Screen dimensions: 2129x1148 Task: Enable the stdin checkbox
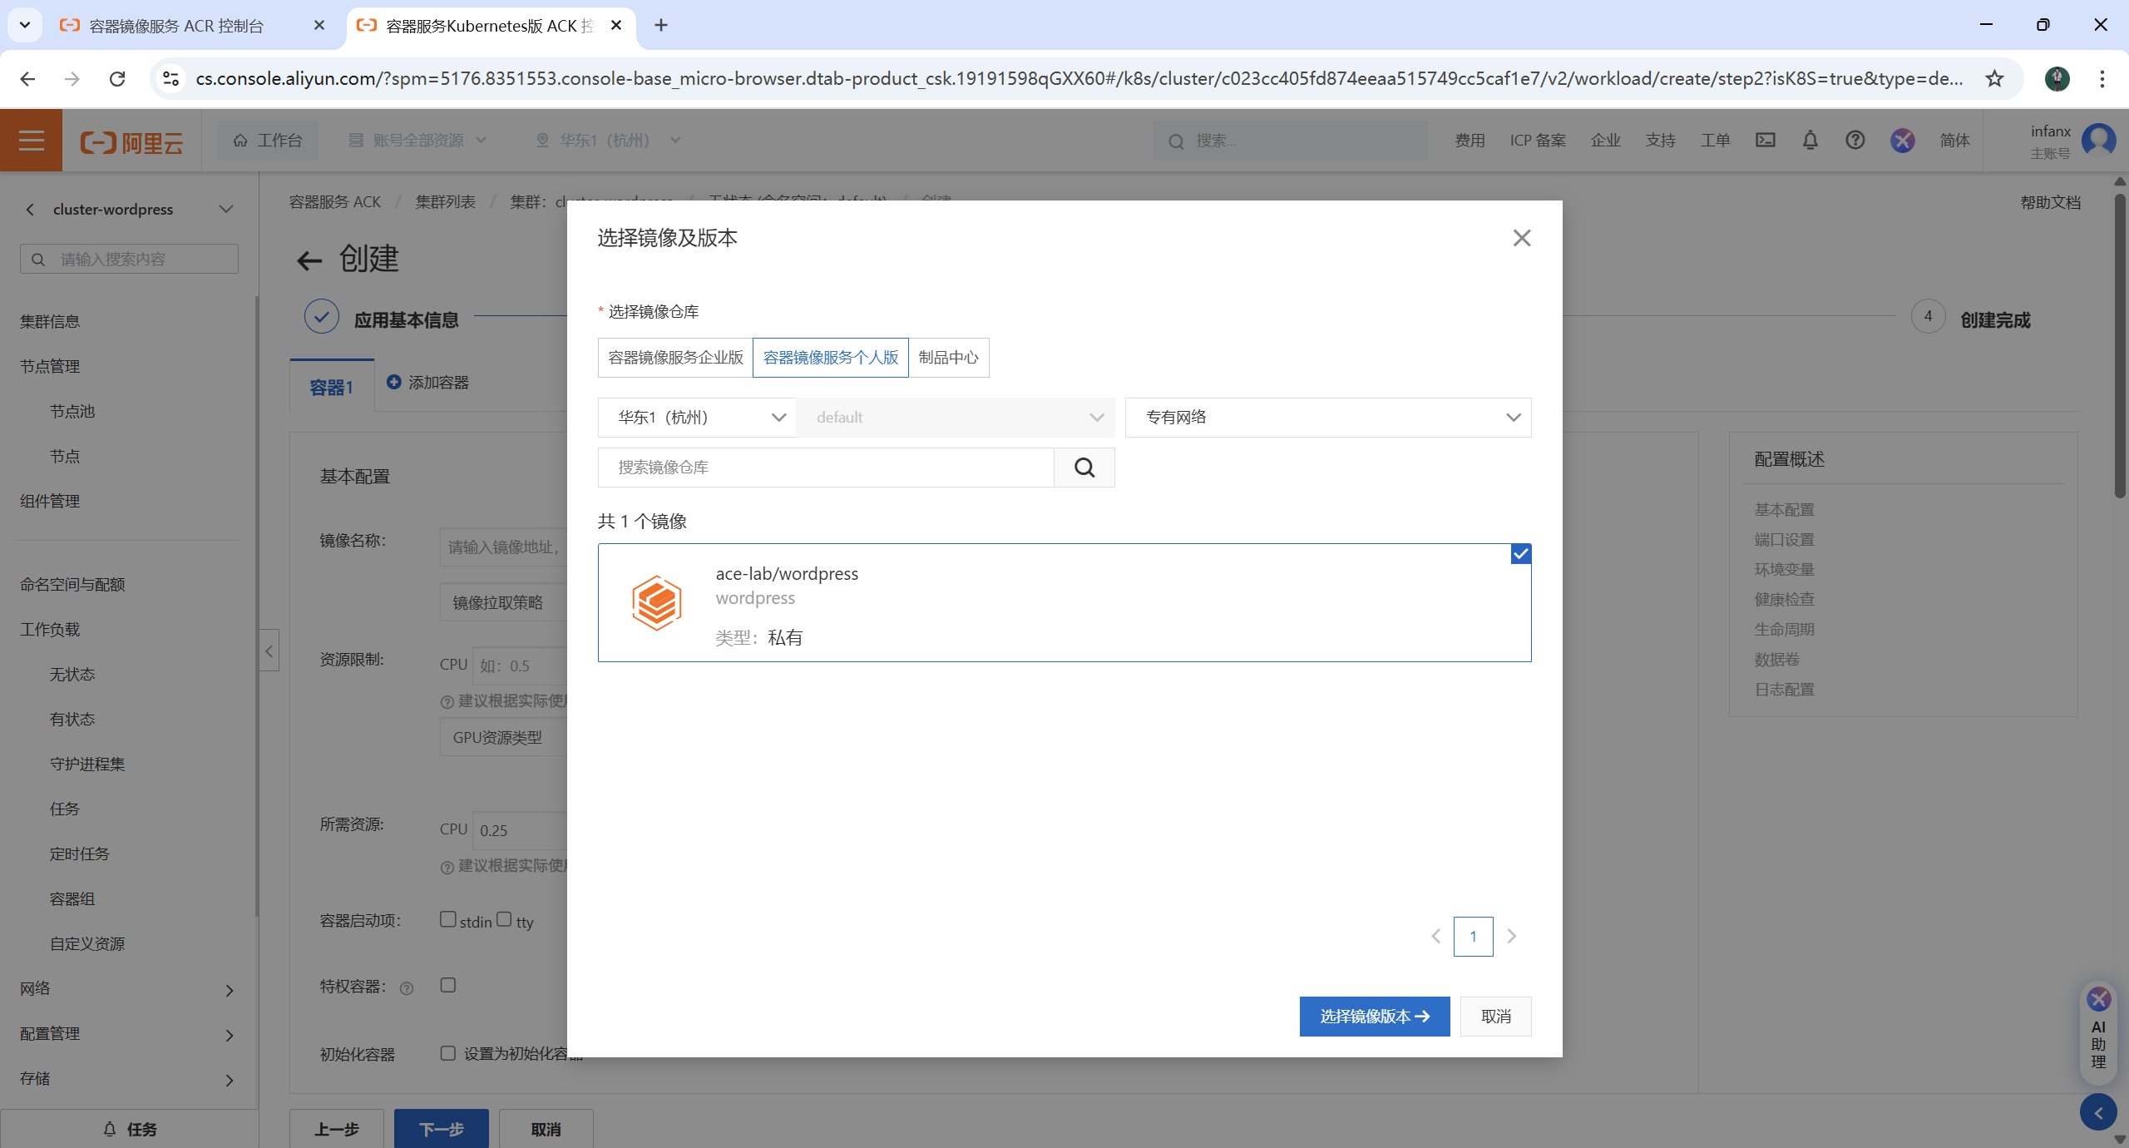click(x=448, y=919)
